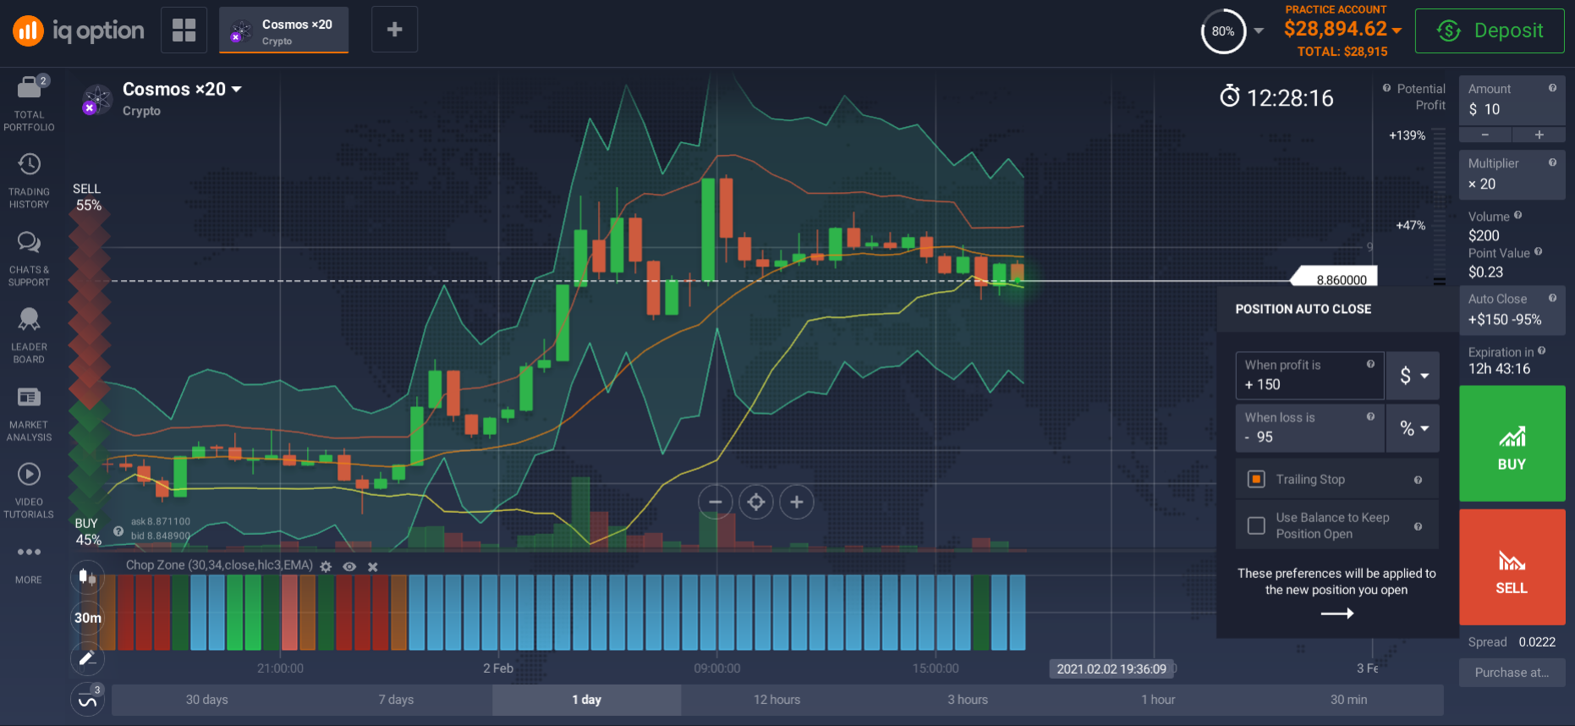Remove the Chop Zone indicator
The width and height of the screenshot is (1575, 726).
coord(373,566)
